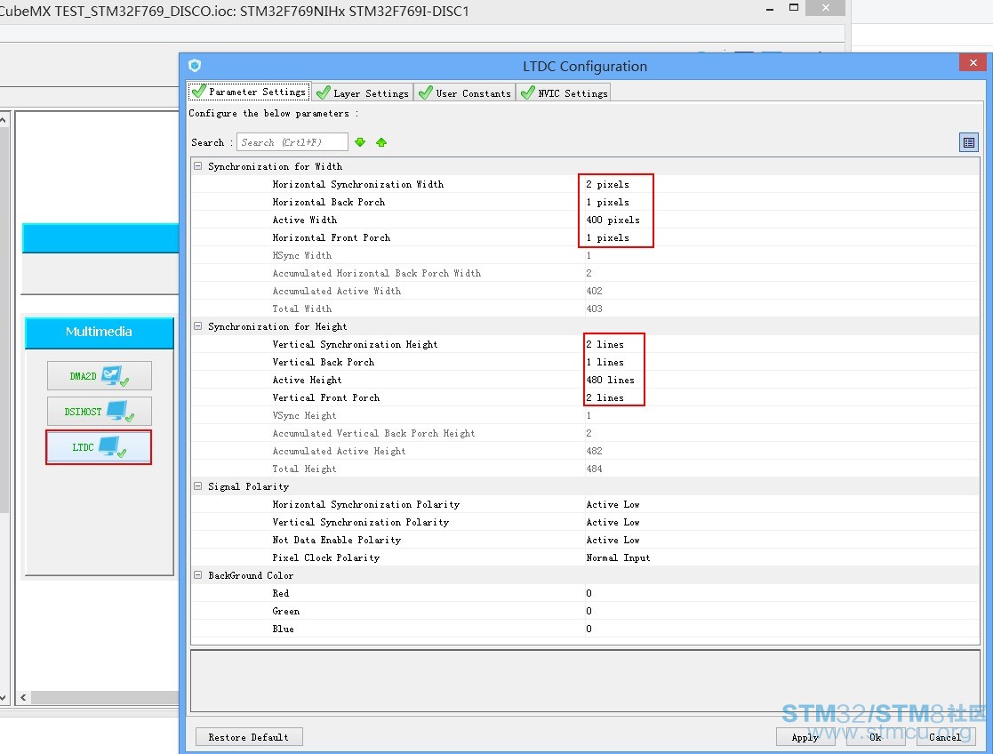The width and height of the screenshot is (993, 754).
Task: Open the NVIC Settings tab
Action: pyautogui.click(x=565, y=92)
